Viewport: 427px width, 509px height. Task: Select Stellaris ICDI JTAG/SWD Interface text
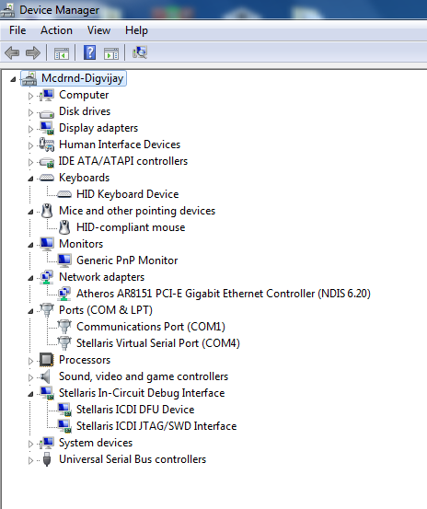[156, 426]
